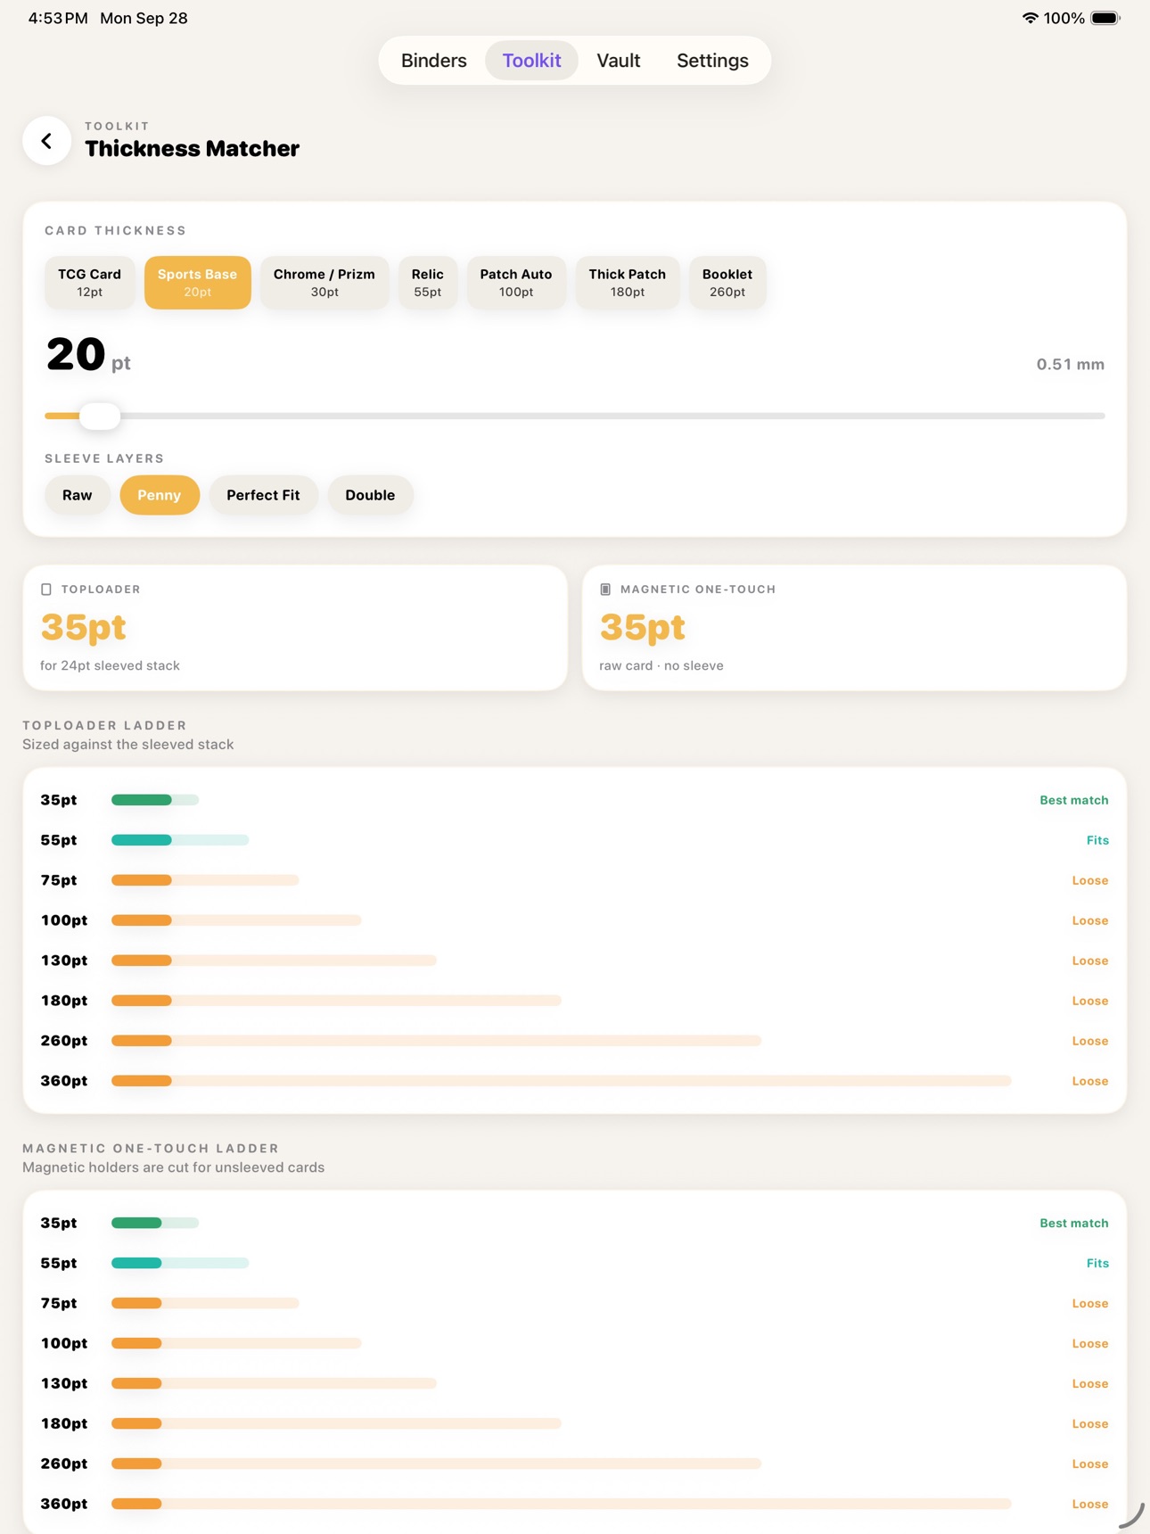Select Relic 55pt preset
This screenshot has width=1150, height=1534.
[x=427, y=283]
